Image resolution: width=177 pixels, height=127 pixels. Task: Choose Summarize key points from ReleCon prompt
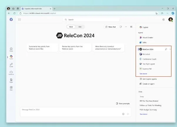pyautogui.click(x=43, y=48)
